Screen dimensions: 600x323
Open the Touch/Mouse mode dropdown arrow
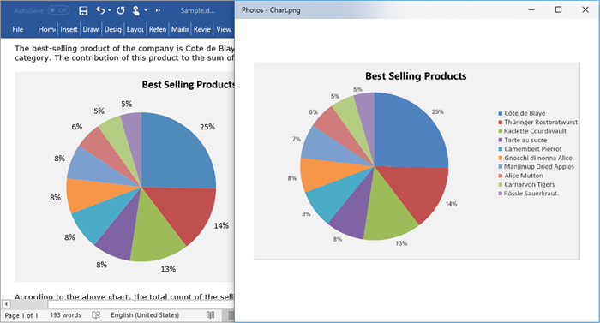[146, 11]
